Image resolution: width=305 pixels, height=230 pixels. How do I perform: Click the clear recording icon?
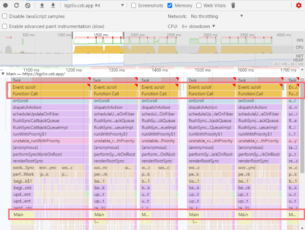coord(28,5)
